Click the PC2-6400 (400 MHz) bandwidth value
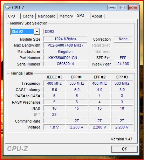 pos(65,45)
